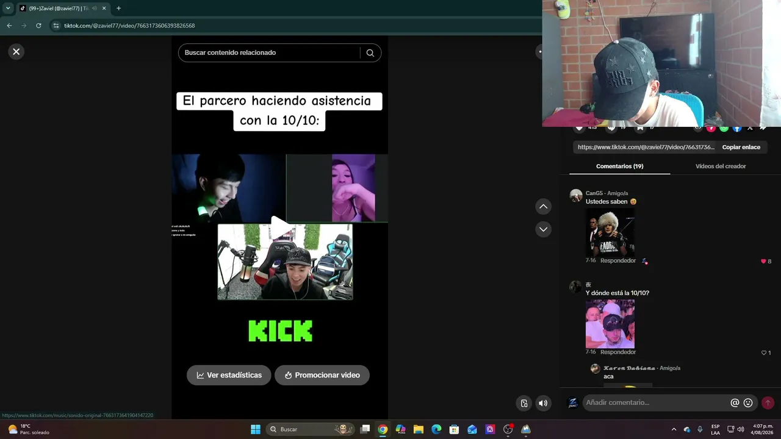Click the 'CanGS' username link

point(594,193)
